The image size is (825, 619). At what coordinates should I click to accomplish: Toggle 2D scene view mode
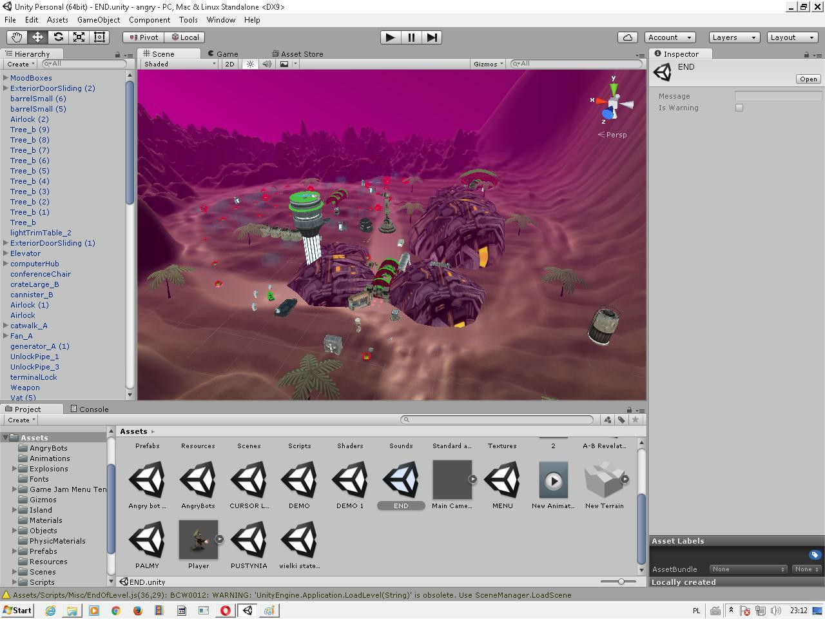[229, 64]
